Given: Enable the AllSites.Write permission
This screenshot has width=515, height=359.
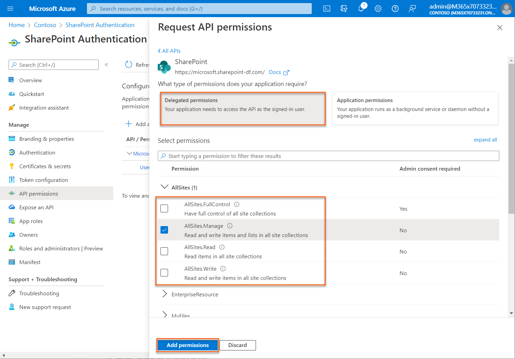Looking at the screenshot, I should click(x=164, y=273).
